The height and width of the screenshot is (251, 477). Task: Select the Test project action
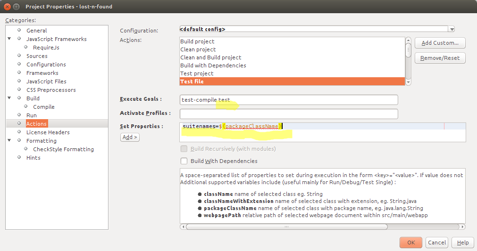point(197,73)
